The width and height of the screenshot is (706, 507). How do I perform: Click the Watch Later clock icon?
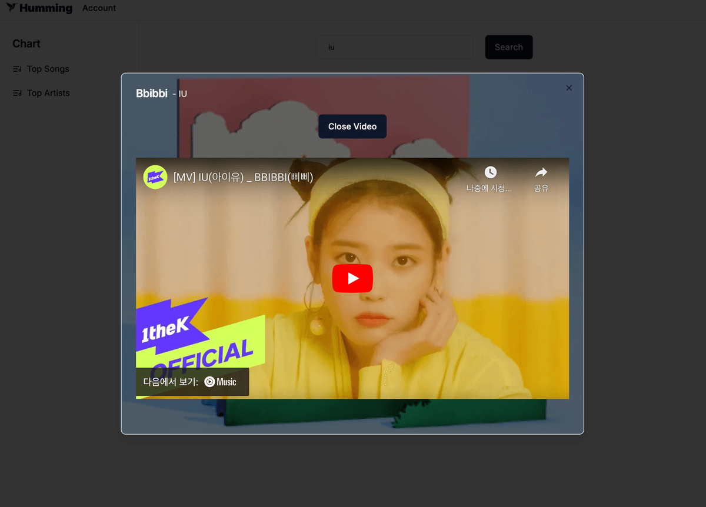(x=490, y=172)
